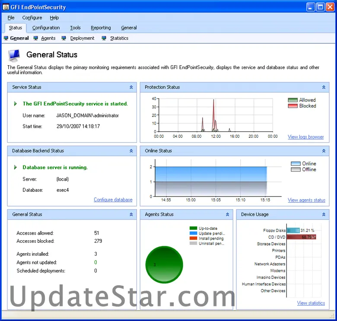Screen dimensions: 337x321
Task: Collapse the Device Usage panel
Action: point(324,214)
